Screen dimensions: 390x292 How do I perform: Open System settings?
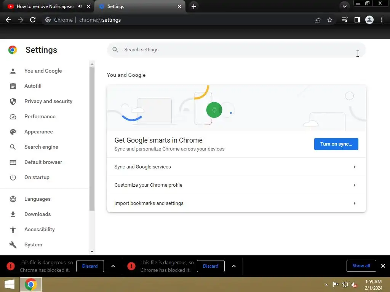[x=33, y=245]
